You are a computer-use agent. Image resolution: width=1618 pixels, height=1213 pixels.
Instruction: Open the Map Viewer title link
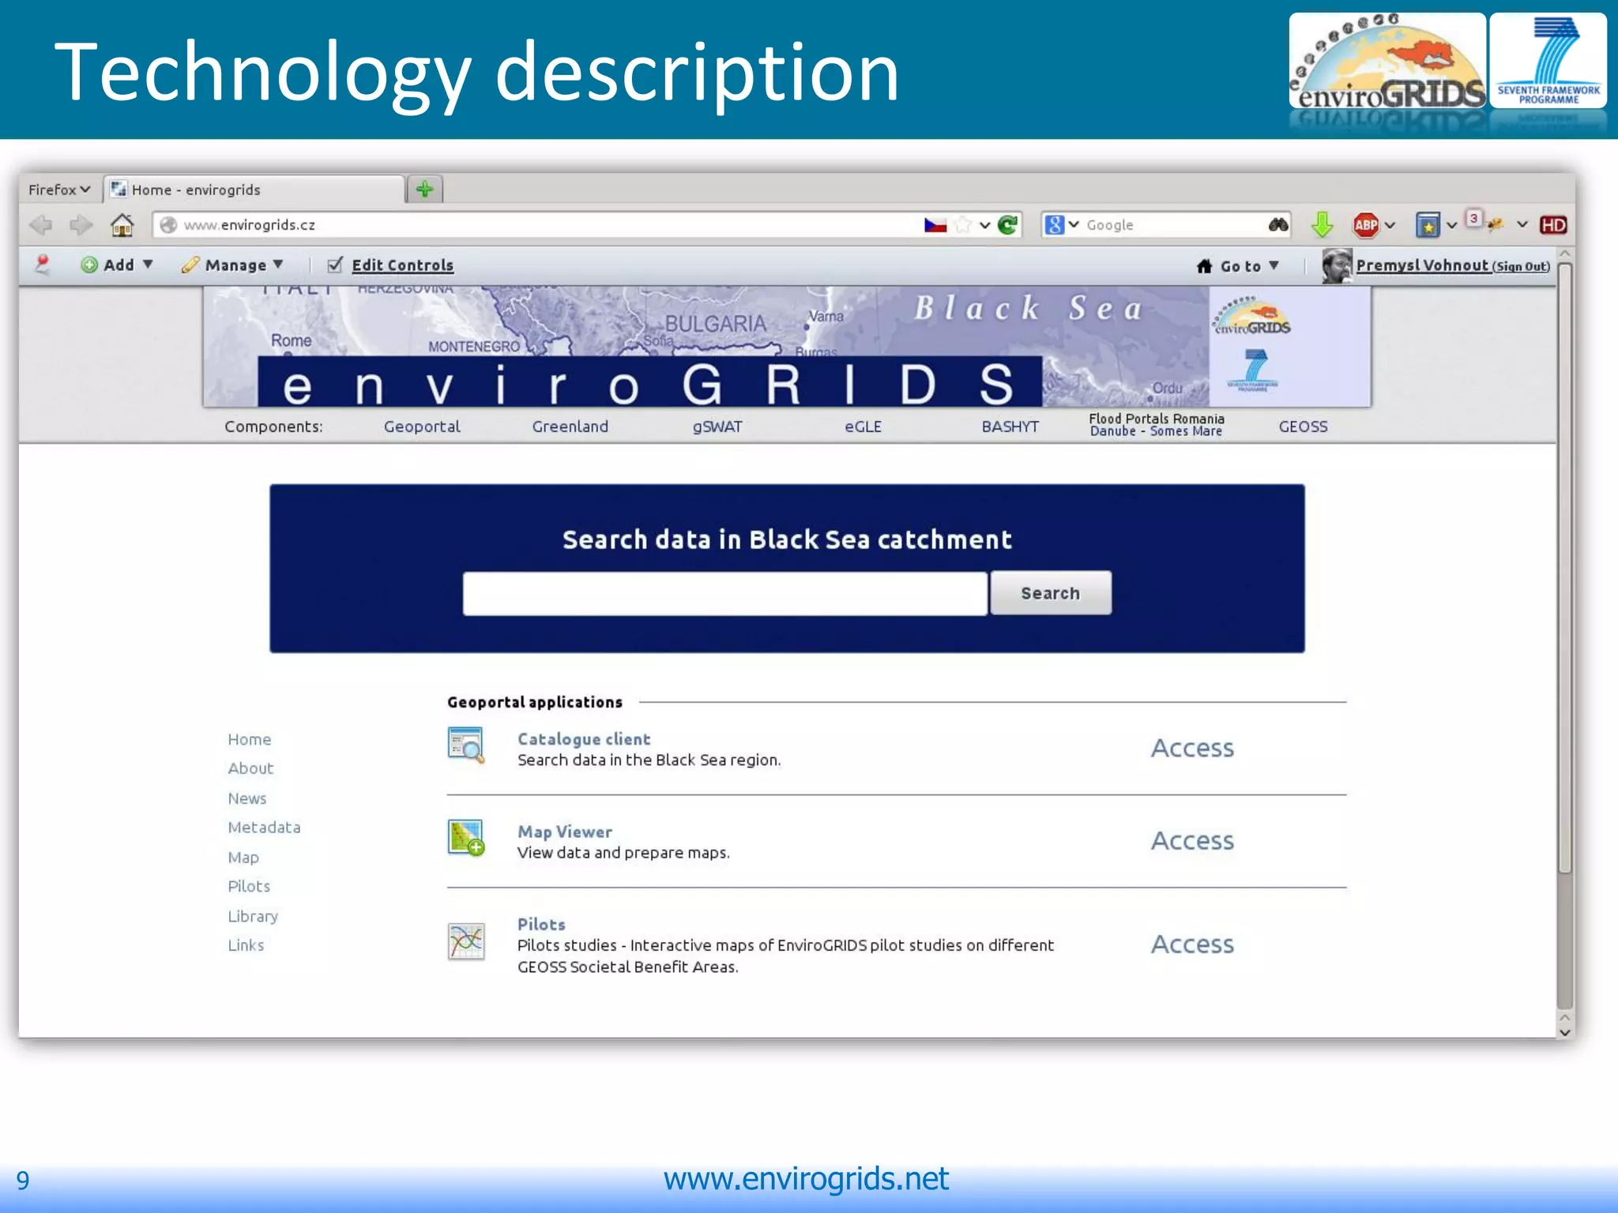click(x=565, y=832)
